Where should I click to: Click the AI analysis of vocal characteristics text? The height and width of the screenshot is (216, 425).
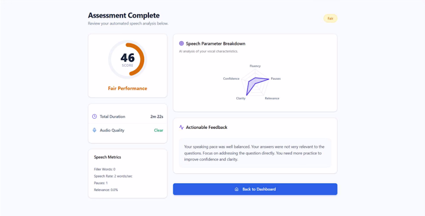coord(208,51)
